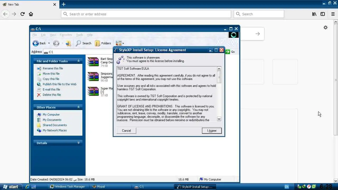The height and width of the screenshot is (190, 338).
Task: Select the Simpsons Juggernauts archive file icon
Action: click(x=93, y=77)
